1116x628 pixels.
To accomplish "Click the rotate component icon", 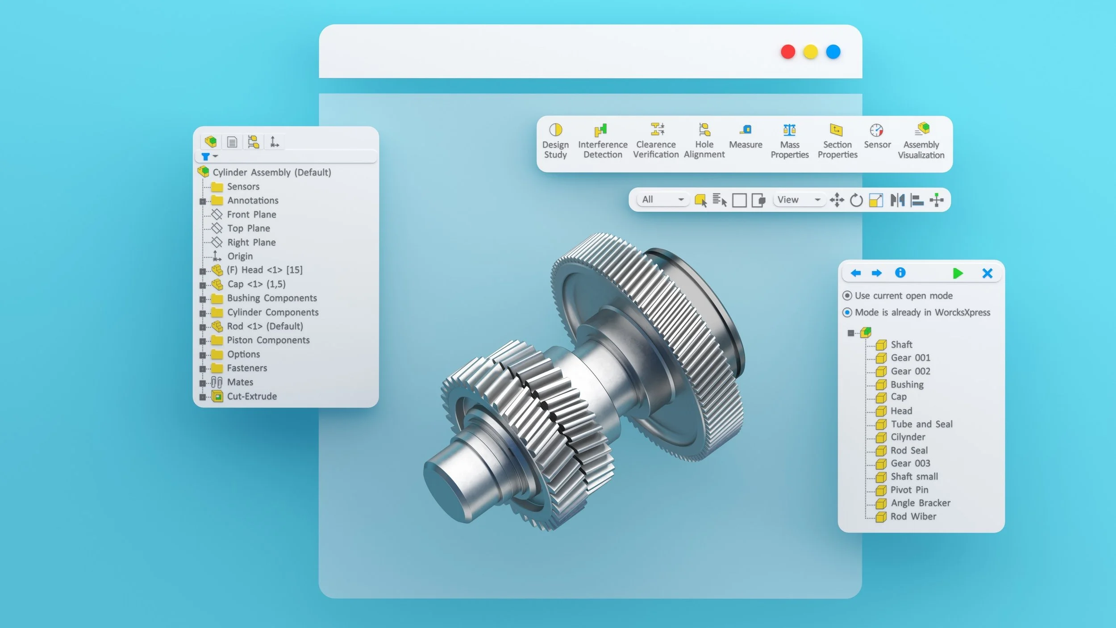I will pos(856,200).
